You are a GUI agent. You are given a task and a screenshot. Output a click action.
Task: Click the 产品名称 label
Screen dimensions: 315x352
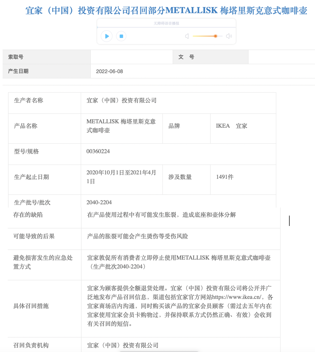(x=26, y=126)
